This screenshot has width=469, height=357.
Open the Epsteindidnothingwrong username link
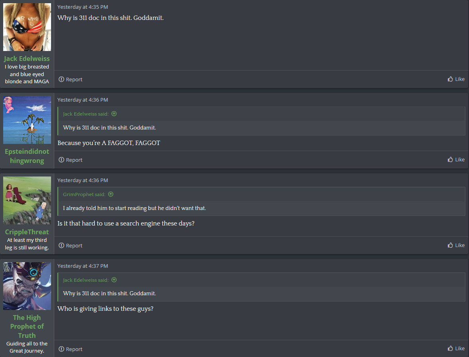pyautogui.click(x=27, y=156)
